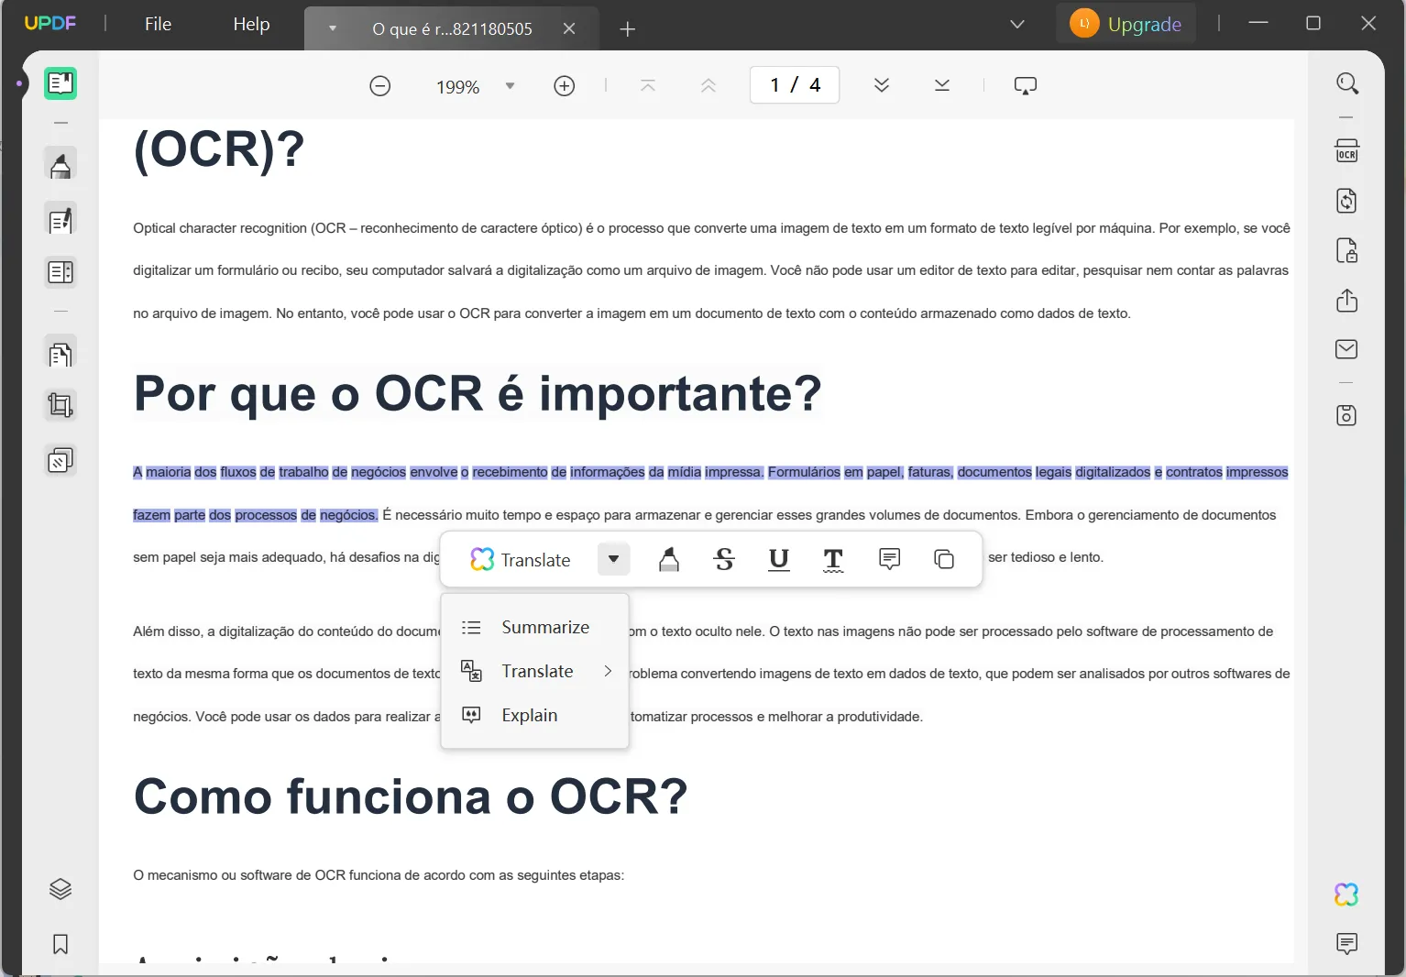The width and height of the screenshot is (1406, 977).
Task: Open search in the right panel
Action: pos(1346,83)
